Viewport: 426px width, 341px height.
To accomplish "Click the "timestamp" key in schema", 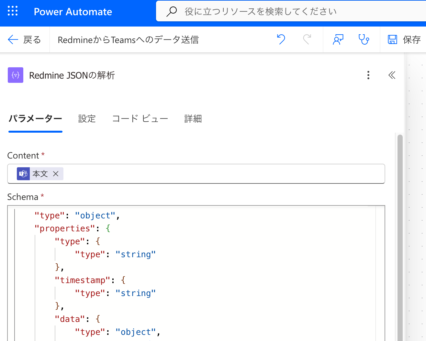I will click(x=83, y=280).
